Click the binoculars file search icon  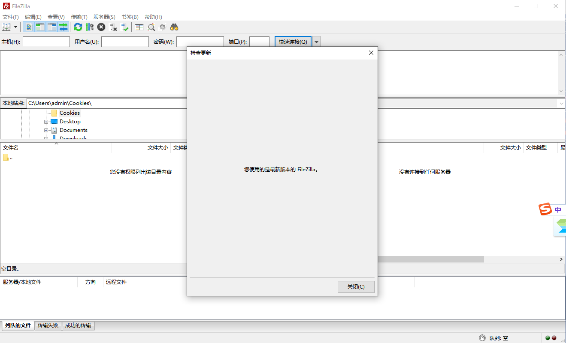[x=174, y=27]
